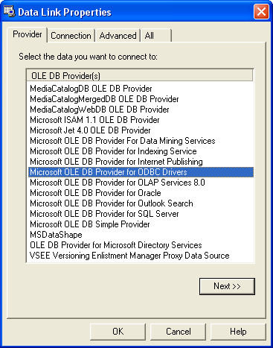Click the Cancel button

179,332
